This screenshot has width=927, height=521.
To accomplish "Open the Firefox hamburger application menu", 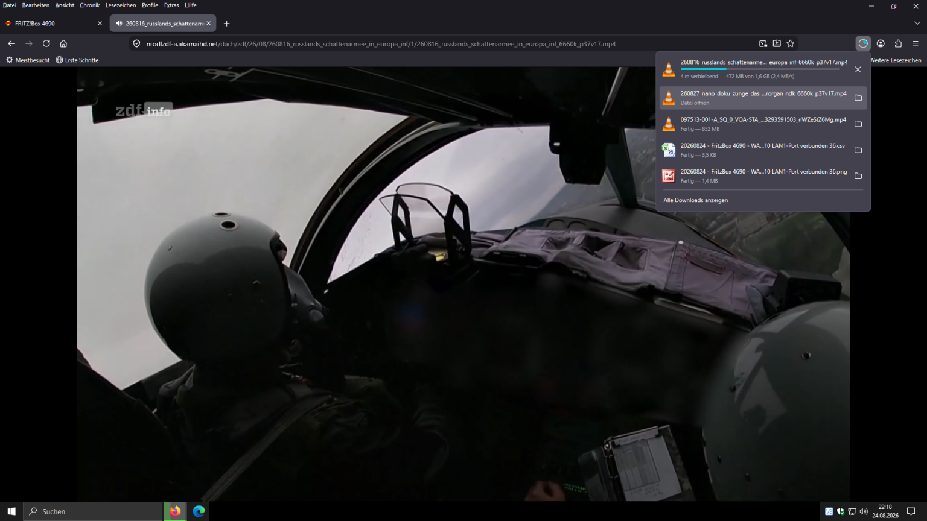I will (916, 43).
